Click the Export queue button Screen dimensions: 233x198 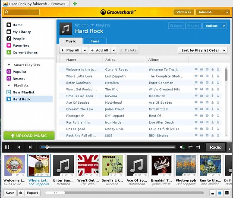pos(32,193)
